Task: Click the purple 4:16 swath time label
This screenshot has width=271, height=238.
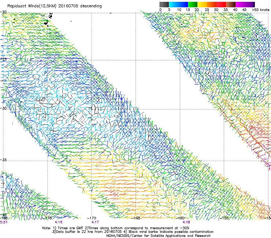Action: click(x=59, y=222)
